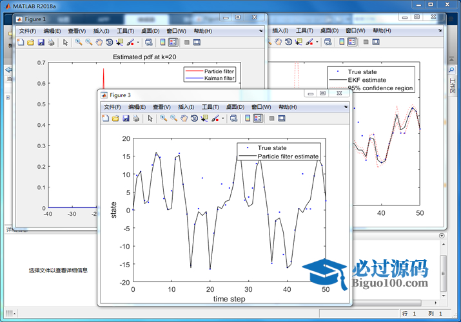The height and width of the screenshot is (322, 461).
Task: Click Link Plot icon in Figure 3 toolbar
Action: [x=233, y=118]
